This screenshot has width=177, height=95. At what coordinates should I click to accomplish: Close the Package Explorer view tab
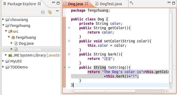pos(39,4)
